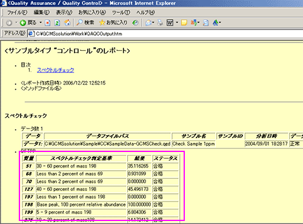Click the mass 70 row header
Screen dimensions: 303x224
[x=28, y=181]
